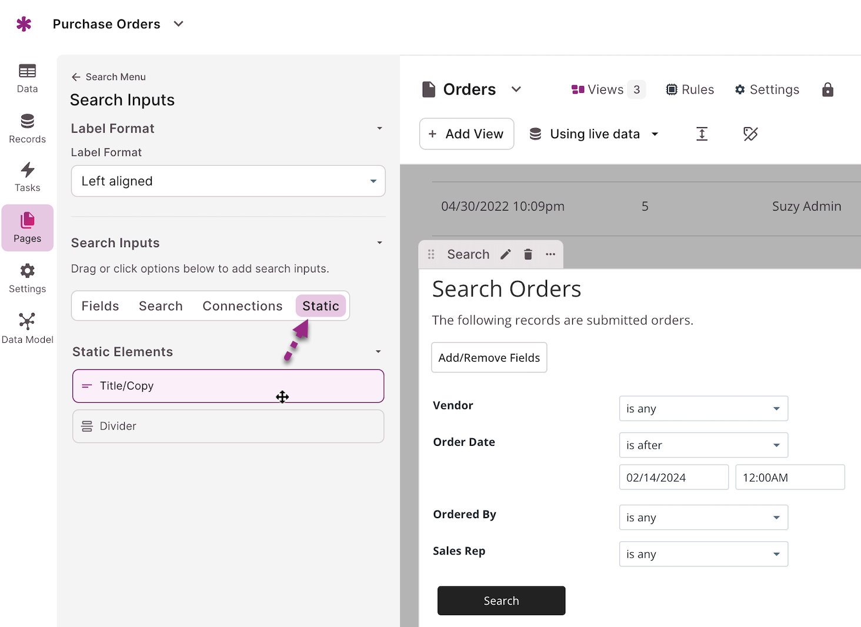Screen dimensions: 861x627
Task: Delete the Search view with trash icon
Action: point(528,254)
